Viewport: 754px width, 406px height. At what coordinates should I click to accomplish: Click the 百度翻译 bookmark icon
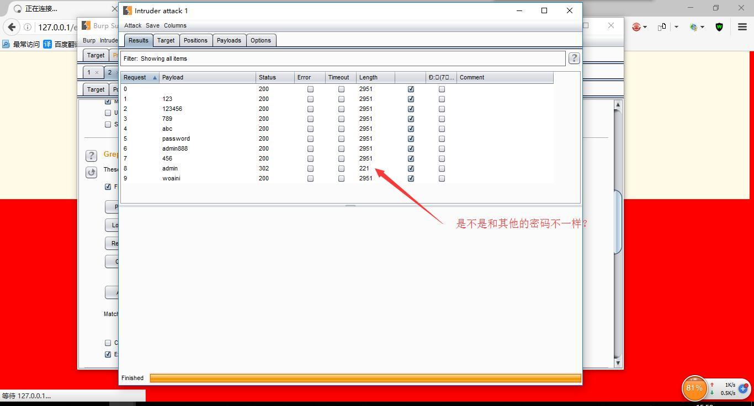tap(47, 44)
